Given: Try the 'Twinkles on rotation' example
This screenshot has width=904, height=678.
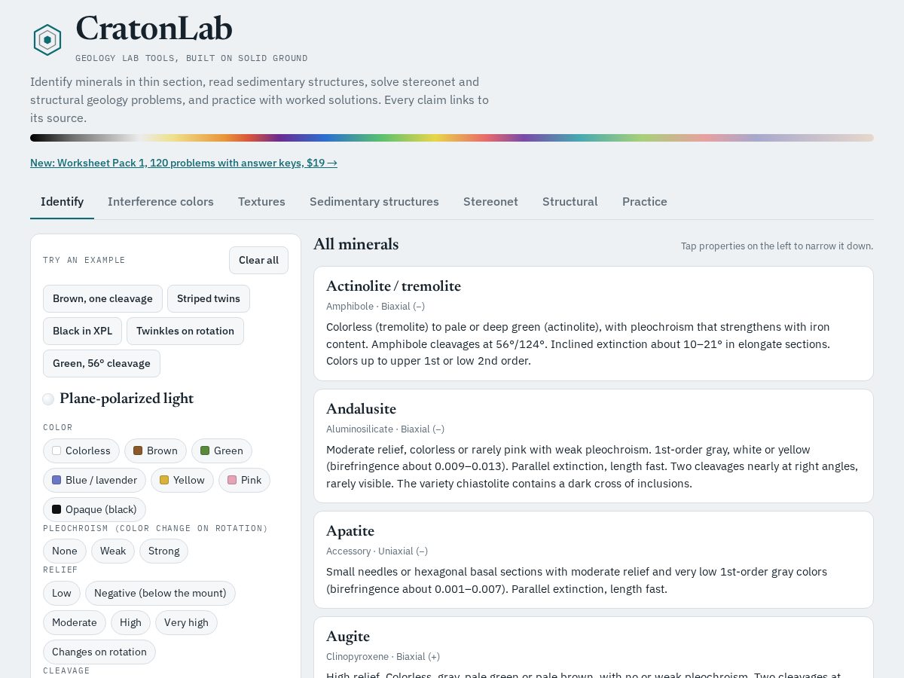Looking at the screenshot, I should click(x=185, y=331).
